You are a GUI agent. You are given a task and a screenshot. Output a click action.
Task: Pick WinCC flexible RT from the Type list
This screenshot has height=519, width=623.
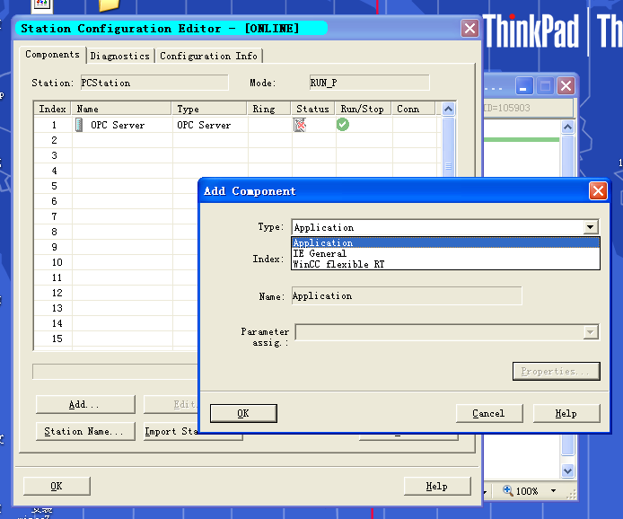(x=445, y=264)
